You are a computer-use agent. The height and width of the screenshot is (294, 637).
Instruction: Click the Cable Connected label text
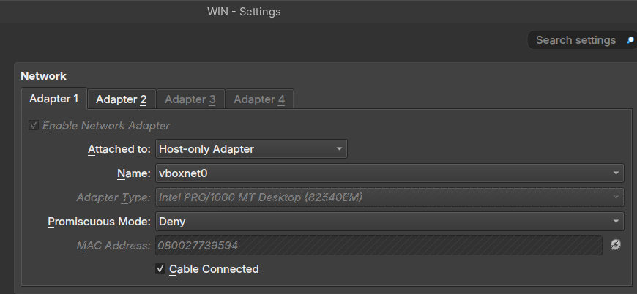pyautogui.click(x=214, y=269)
